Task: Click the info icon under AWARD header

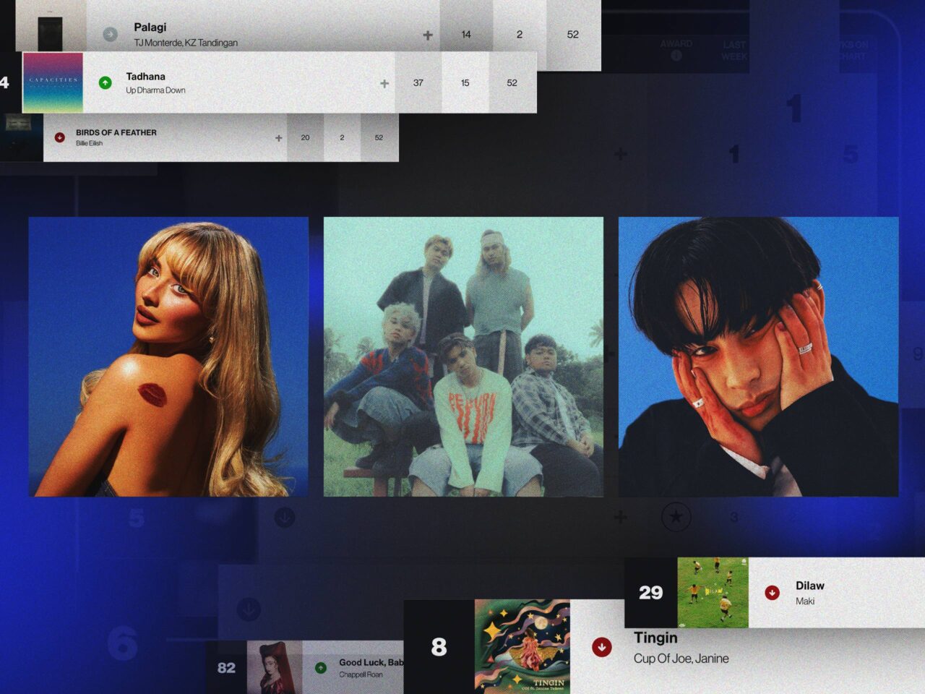Action: (x=676, y=56)
